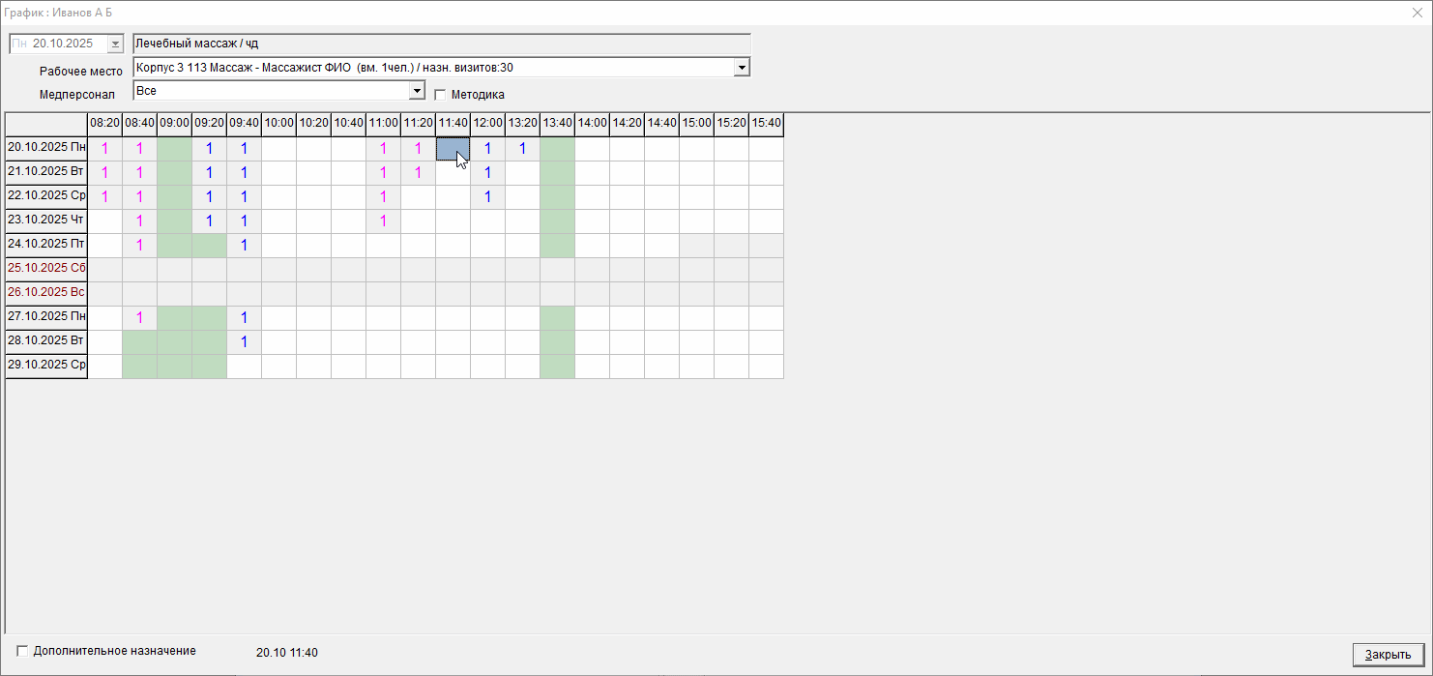Click the 14:00 column header

coord(592,124)
